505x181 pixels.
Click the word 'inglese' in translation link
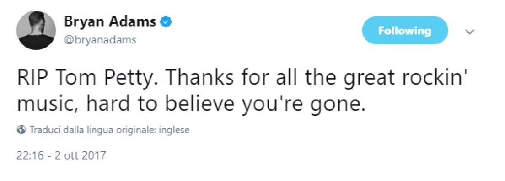pyautogui.click(x=174, y=130)
